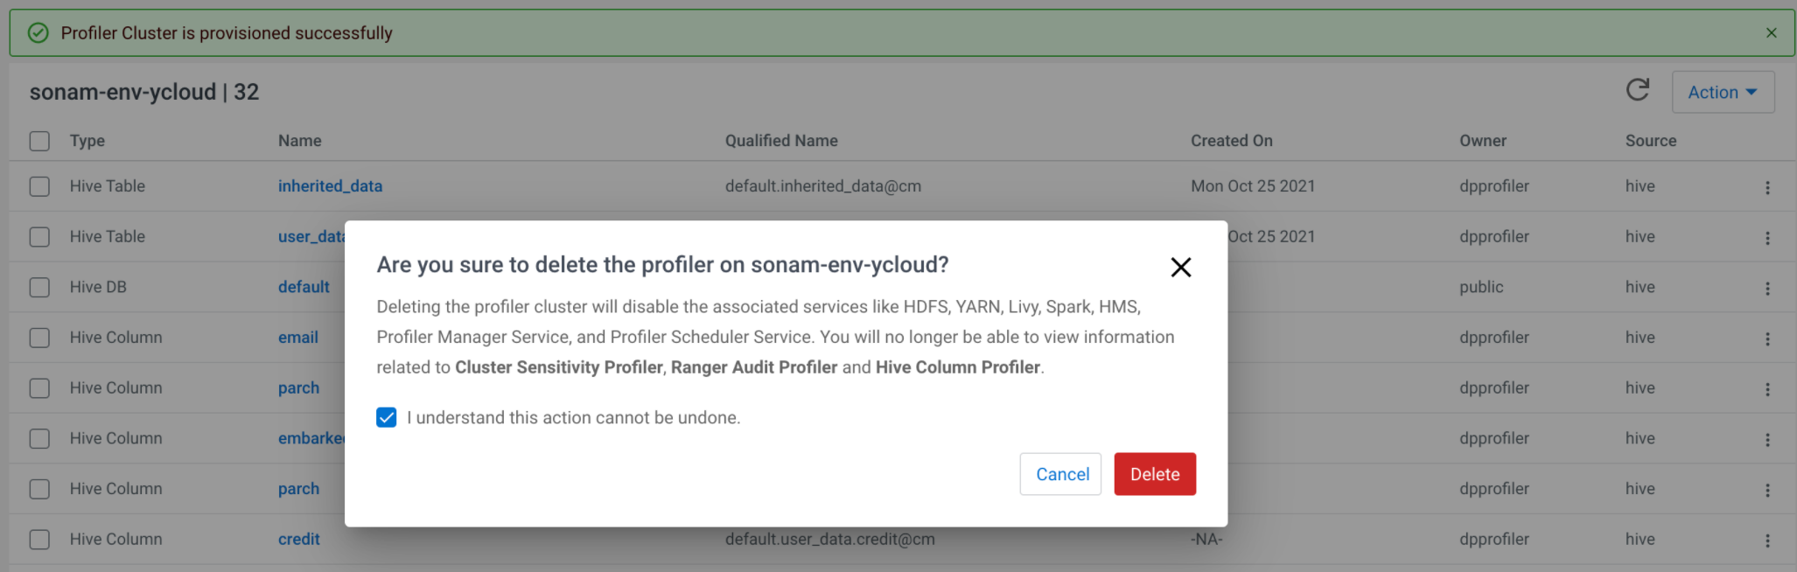The height and width of the screenshot is (572, 1797).
Task: Dismiss the provisioned successfully banner
Action: click(1771, 33)
